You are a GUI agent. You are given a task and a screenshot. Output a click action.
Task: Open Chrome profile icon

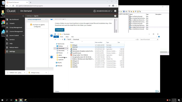coord(113,6)
